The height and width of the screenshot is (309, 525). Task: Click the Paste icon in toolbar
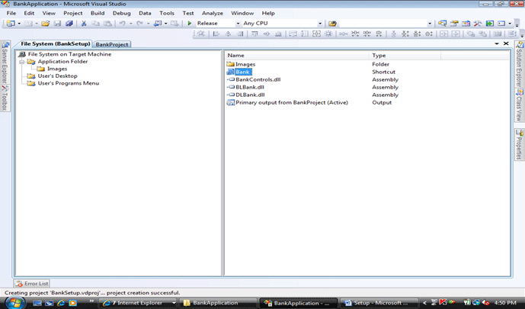107,23
